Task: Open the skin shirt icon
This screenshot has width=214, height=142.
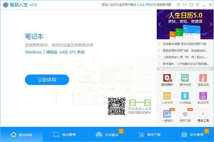Action: tap(191, 5)
